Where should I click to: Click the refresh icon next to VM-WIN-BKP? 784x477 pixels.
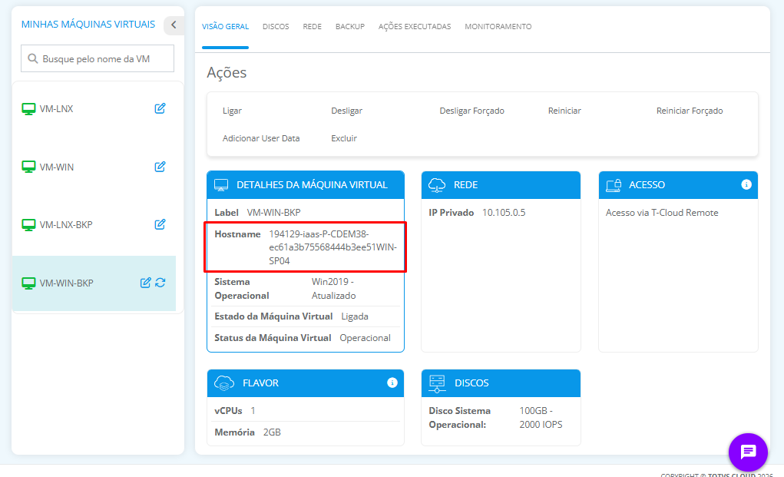coord(160,283)
